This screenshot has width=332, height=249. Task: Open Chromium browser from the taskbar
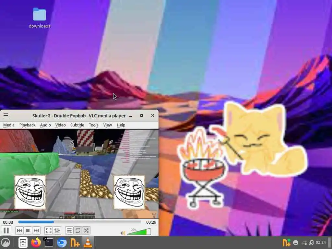click(62, 243)
